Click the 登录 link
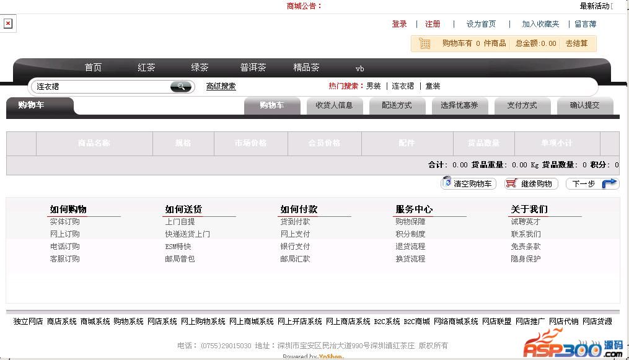 399,24
